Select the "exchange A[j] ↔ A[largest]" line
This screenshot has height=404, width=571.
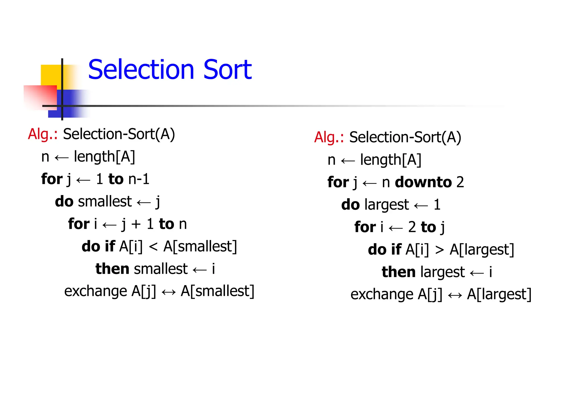point(441,294)
